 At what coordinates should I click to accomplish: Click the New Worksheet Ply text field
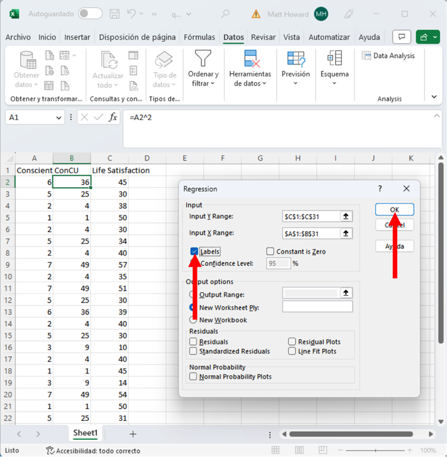click(317, 307)
